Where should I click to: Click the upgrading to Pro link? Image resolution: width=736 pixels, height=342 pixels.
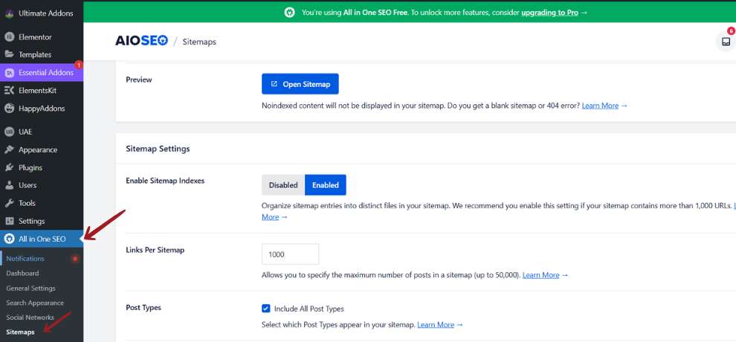click(549, 13)
